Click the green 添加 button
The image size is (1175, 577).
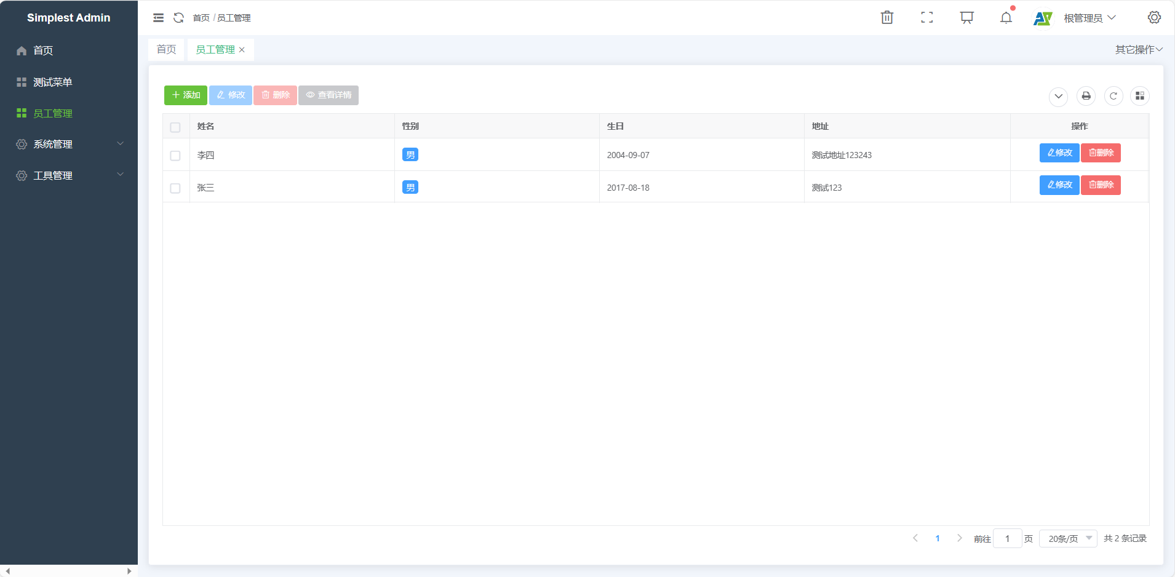tap(186, 95)
